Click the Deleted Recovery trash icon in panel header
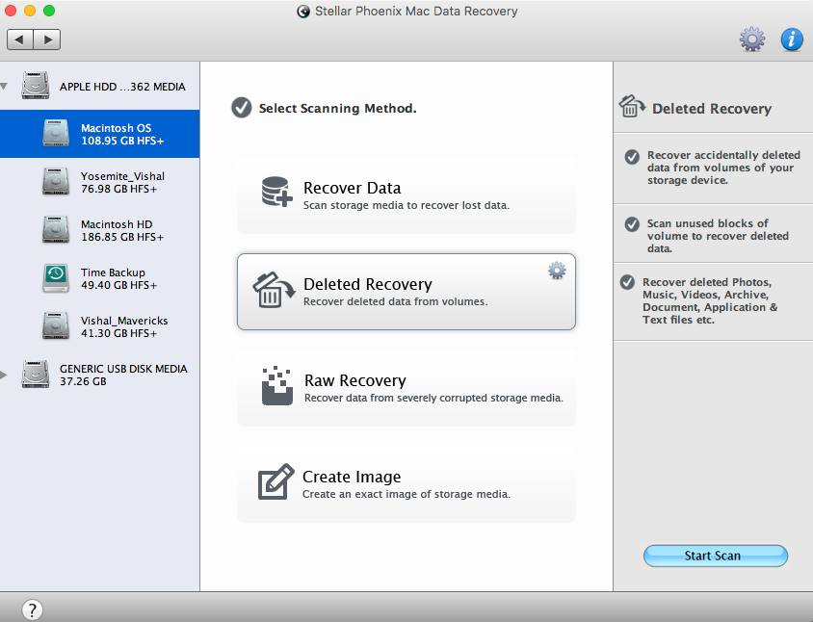This screenshot has width=813, height=622. pyautogui.click(x=632, y=106)
